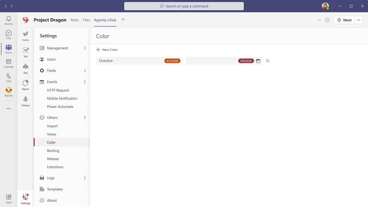Image resolution: width=368 pixels, height=207 pixels.
Task: Expand the Management settings section
Action: (85, 48)
